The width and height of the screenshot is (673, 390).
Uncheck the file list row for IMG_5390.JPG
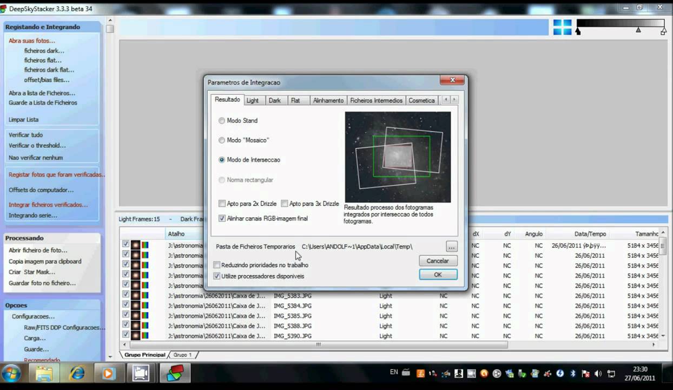[x=126, y=336]
